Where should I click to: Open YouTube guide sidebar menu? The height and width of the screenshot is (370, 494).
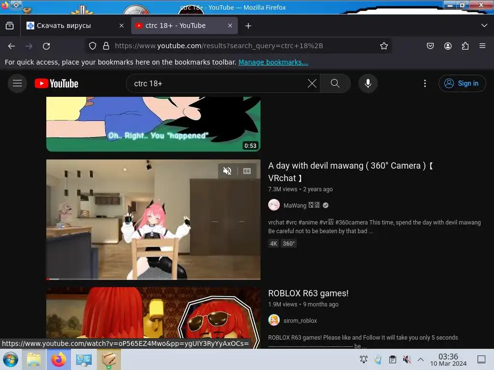pos(17,83)
